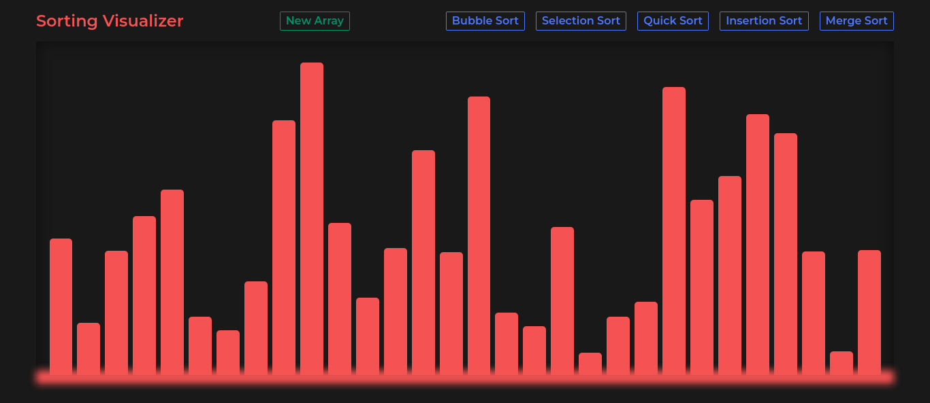
Task: Start Bubble Sort
Action: tap(485, 21)
